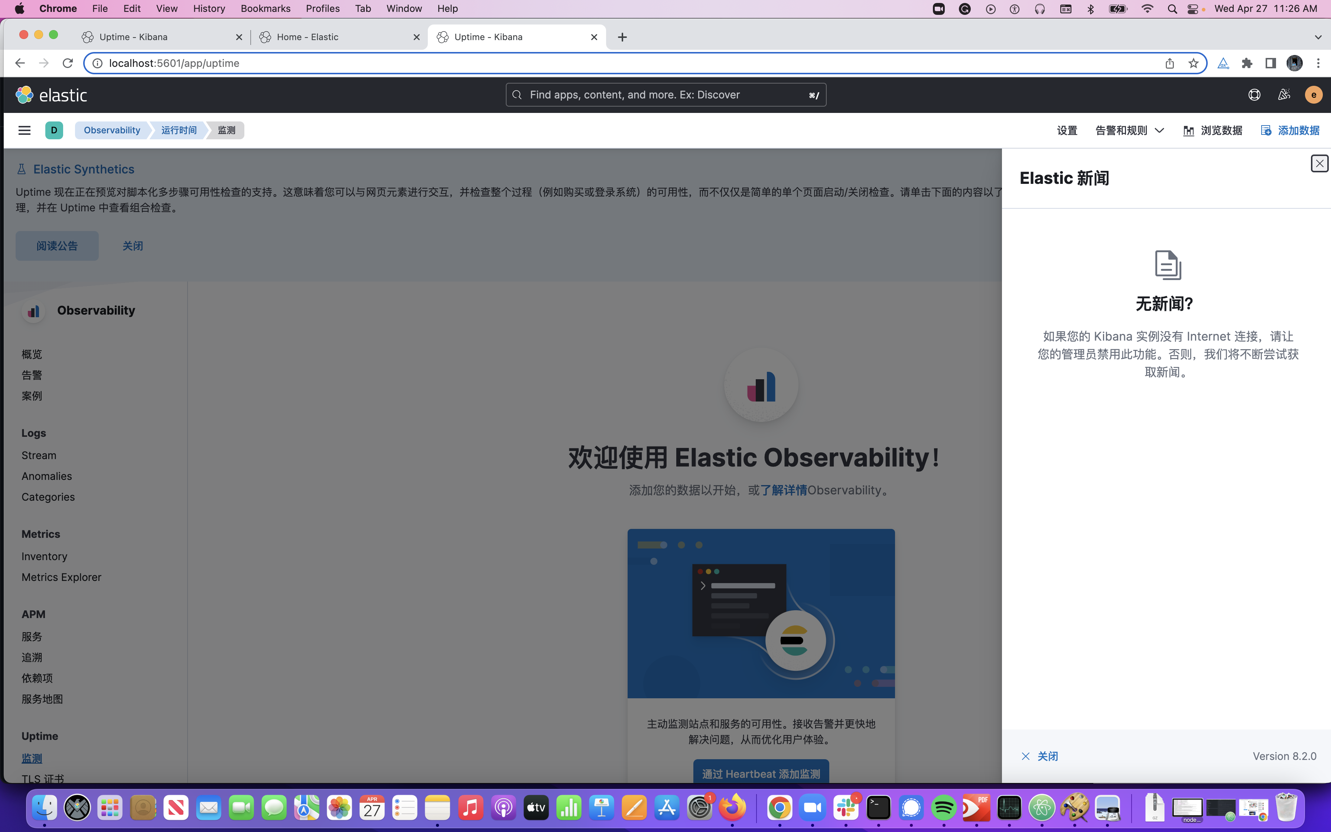Close Elastic 新闻 flyout with X icon
This screenshot has height=832, width=1331.
click(x=1319, y=163)
